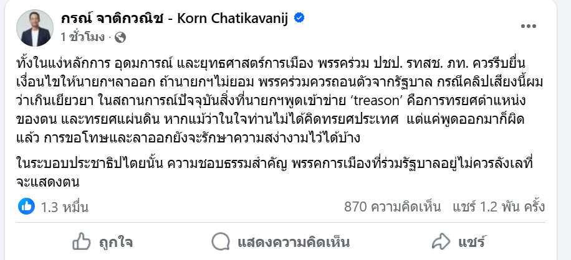Screen dimensions: 571x260
Task: Click the thumbs-up outline icon
Action: point(82,241)
